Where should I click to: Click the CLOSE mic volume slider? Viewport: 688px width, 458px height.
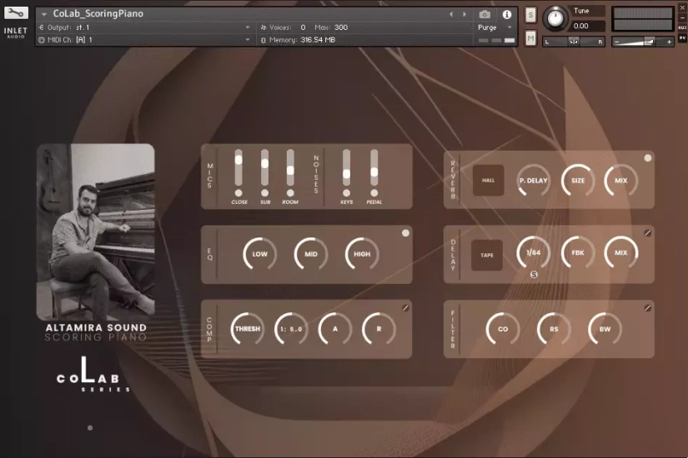coord(239,160)
